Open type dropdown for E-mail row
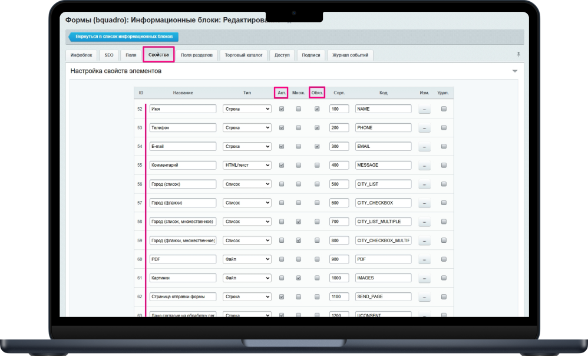The image size is (588, 356). [247, 146]
